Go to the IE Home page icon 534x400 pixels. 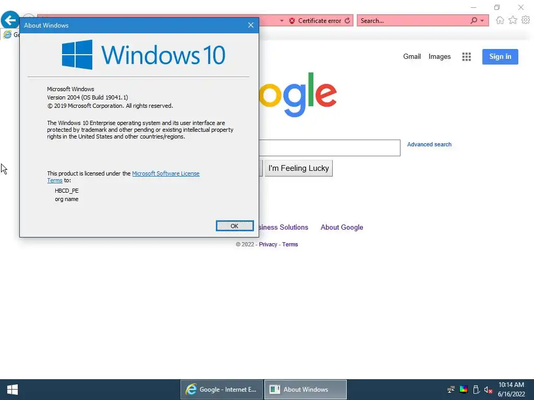coord(500,20)
